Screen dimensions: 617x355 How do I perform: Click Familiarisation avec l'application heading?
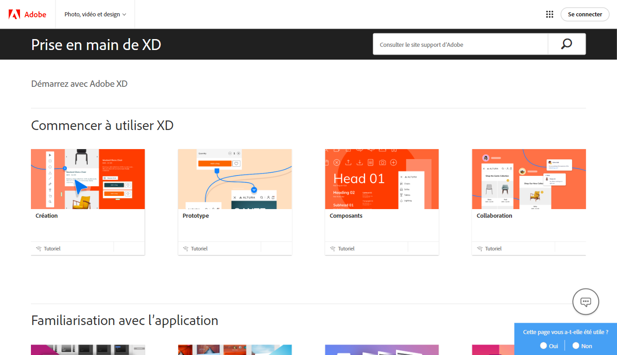click(x=125, y=320)
